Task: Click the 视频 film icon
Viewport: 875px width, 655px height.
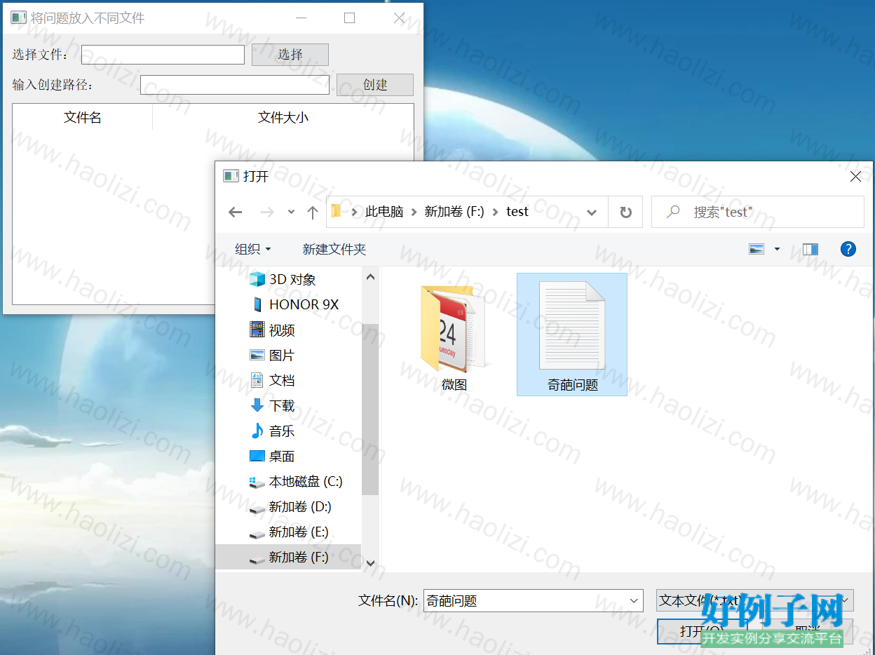Action: point(257,330)
